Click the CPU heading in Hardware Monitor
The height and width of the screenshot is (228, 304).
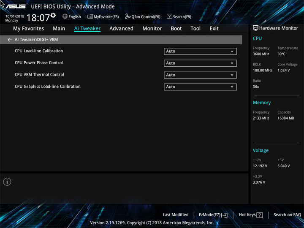pyautogui.click(x=257, y=38)
